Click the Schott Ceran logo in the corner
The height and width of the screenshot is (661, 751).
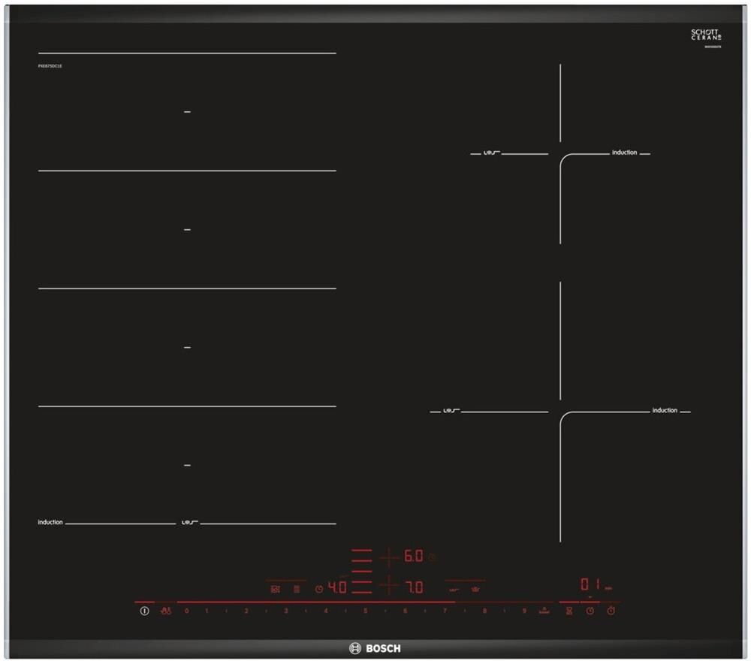(706, 35)
